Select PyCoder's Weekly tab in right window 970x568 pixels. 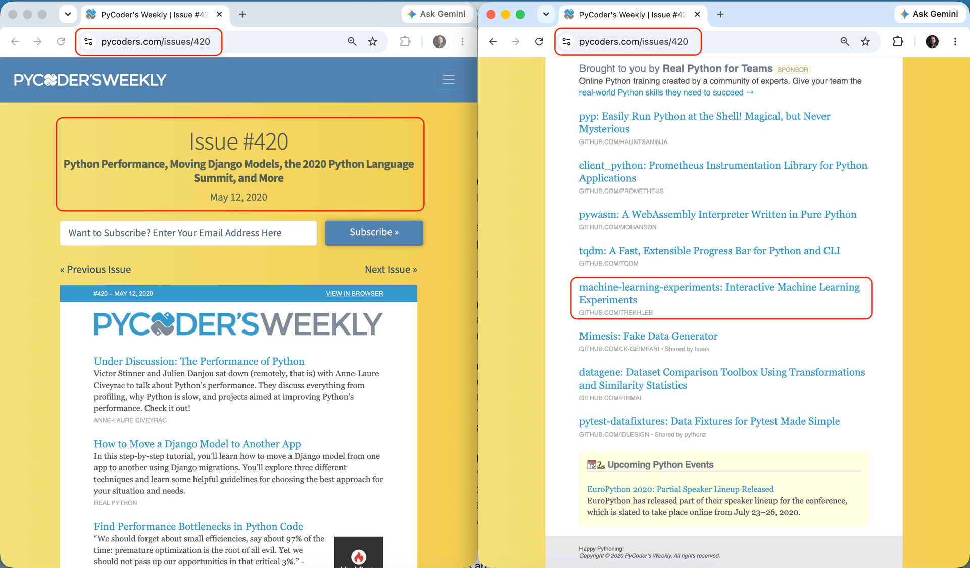[633, 14]
